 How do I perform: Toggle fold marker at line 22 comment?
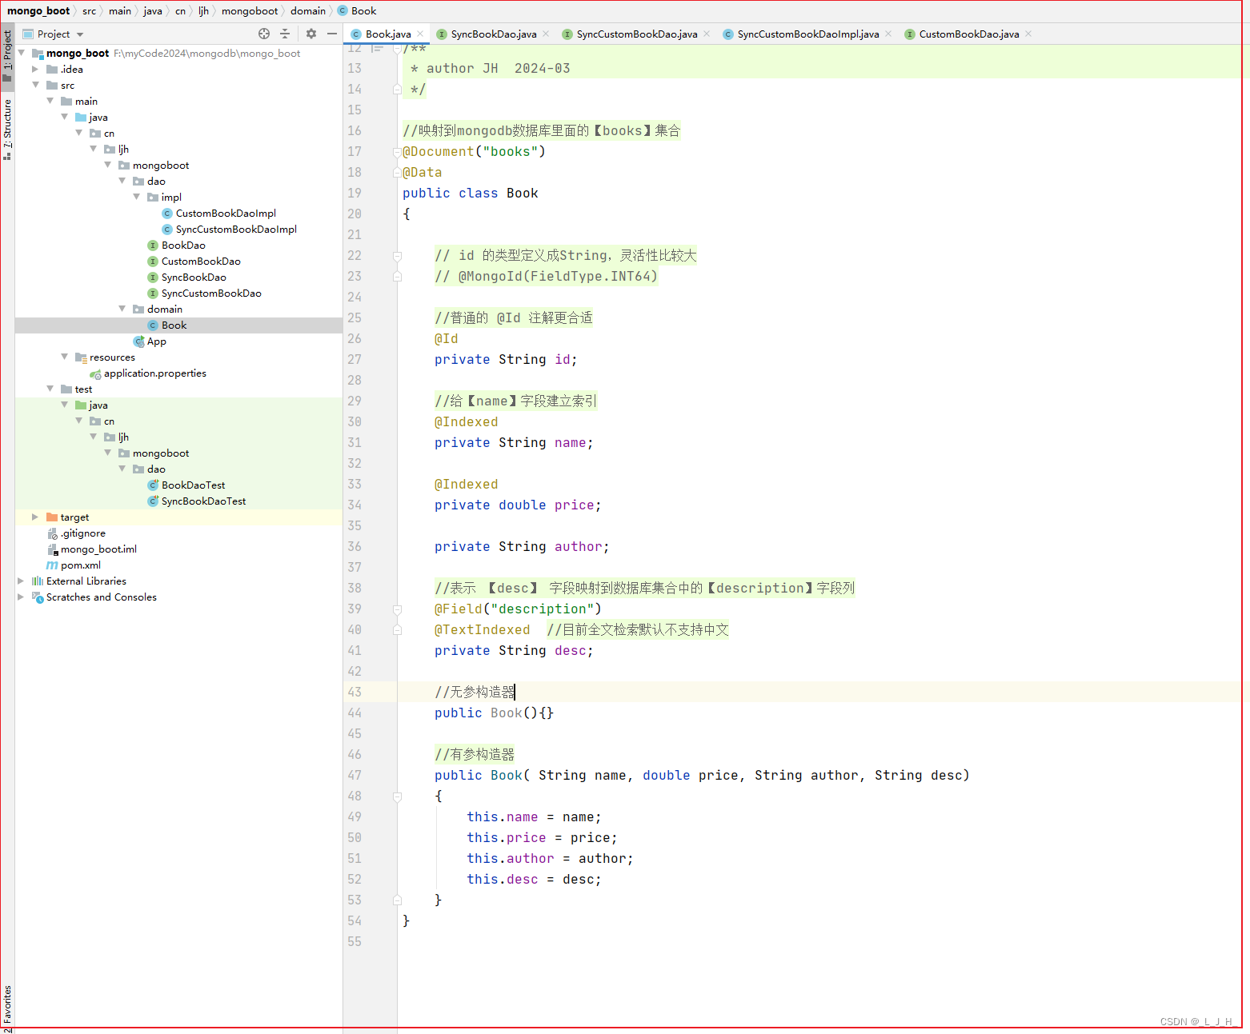click(397, 256)
